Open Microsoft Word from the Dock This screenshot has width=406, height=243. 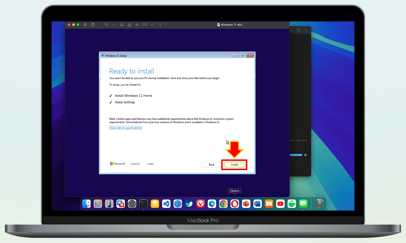pos(257,204)
